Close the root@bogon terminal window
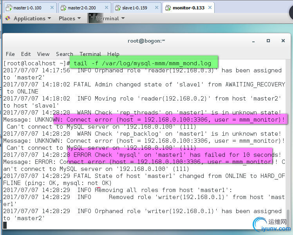 click(283, 41)
